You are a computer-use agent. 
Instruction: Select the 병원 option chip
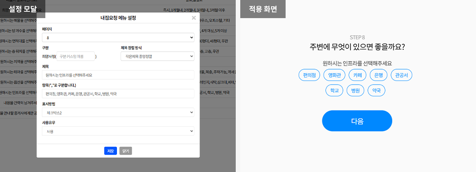tap(355, 91)
